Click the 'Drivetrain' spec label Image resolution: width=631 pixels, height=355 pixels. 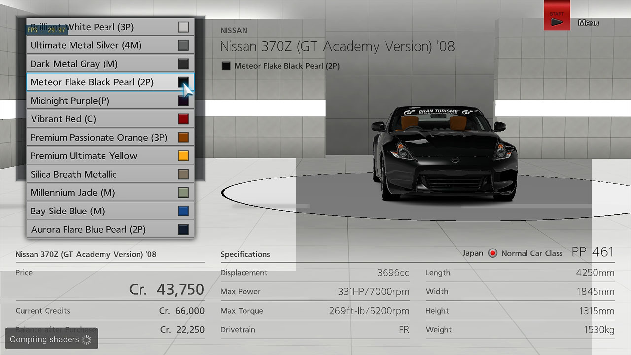[238, 330]
